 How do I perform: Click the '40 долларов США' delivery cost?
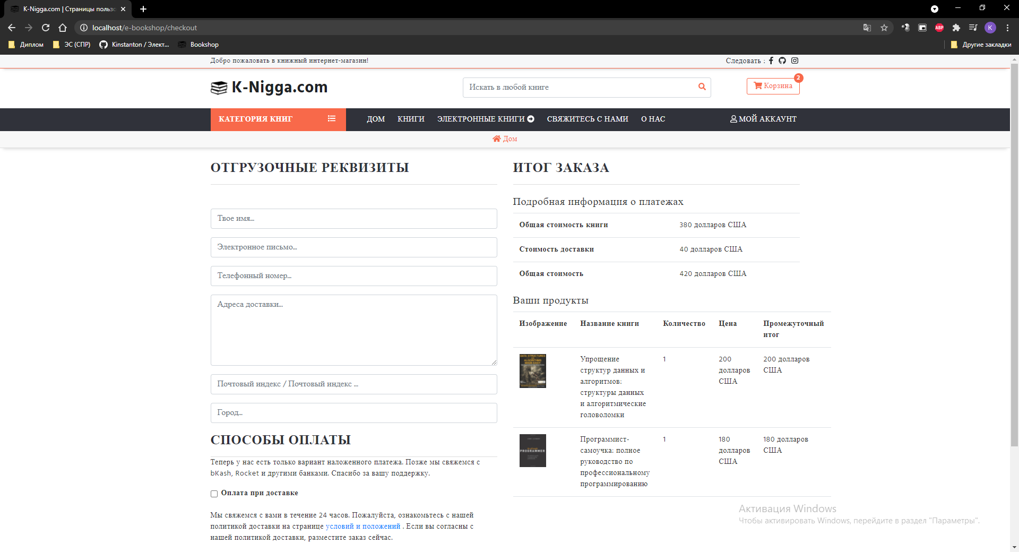(711, 249)
